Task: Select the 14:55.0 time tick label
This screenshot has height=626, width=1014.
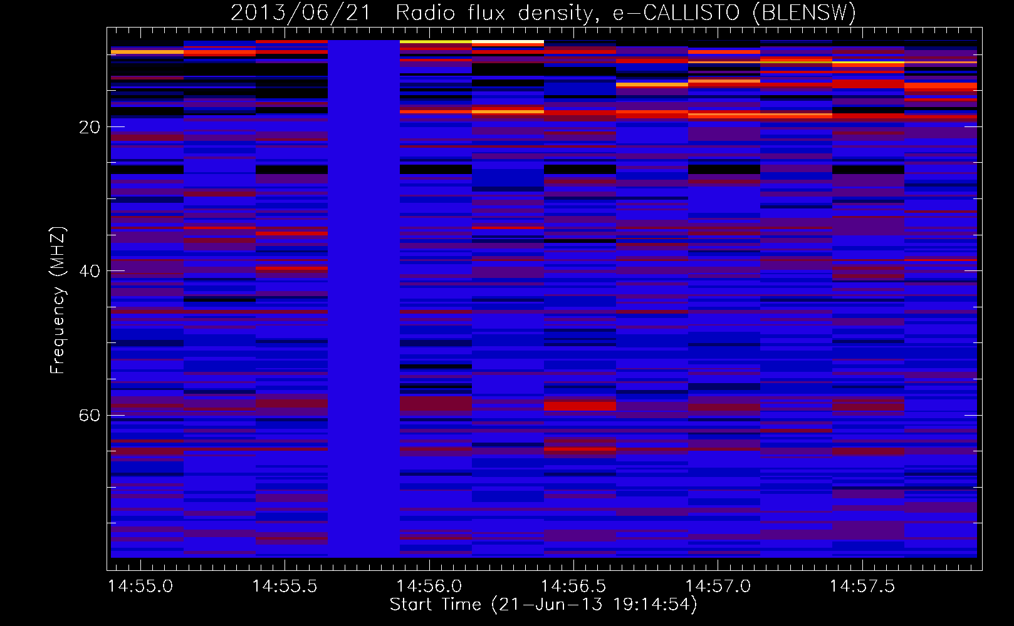Action: (140, 586)
